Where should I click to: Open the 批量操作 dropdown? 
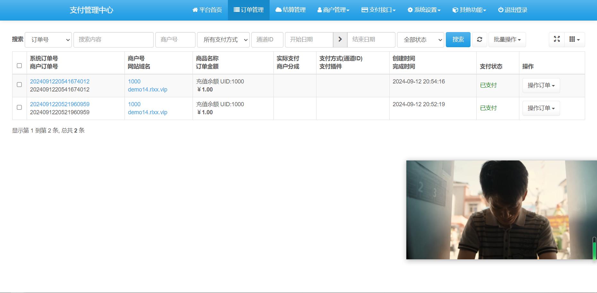[x=507, y=39]
